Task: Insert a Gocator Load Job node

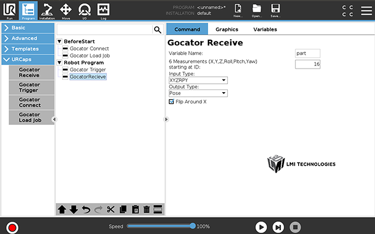Action: click(31, 117)
